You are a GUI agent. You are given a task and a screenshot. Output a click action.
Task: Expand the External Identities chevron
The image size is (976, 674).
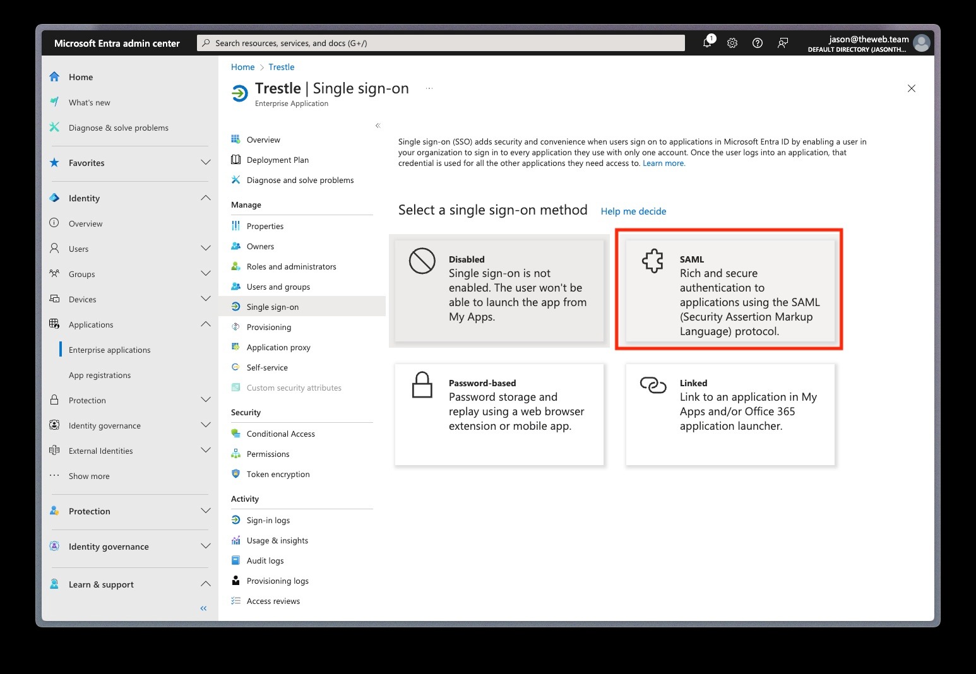tap(206, 451)
